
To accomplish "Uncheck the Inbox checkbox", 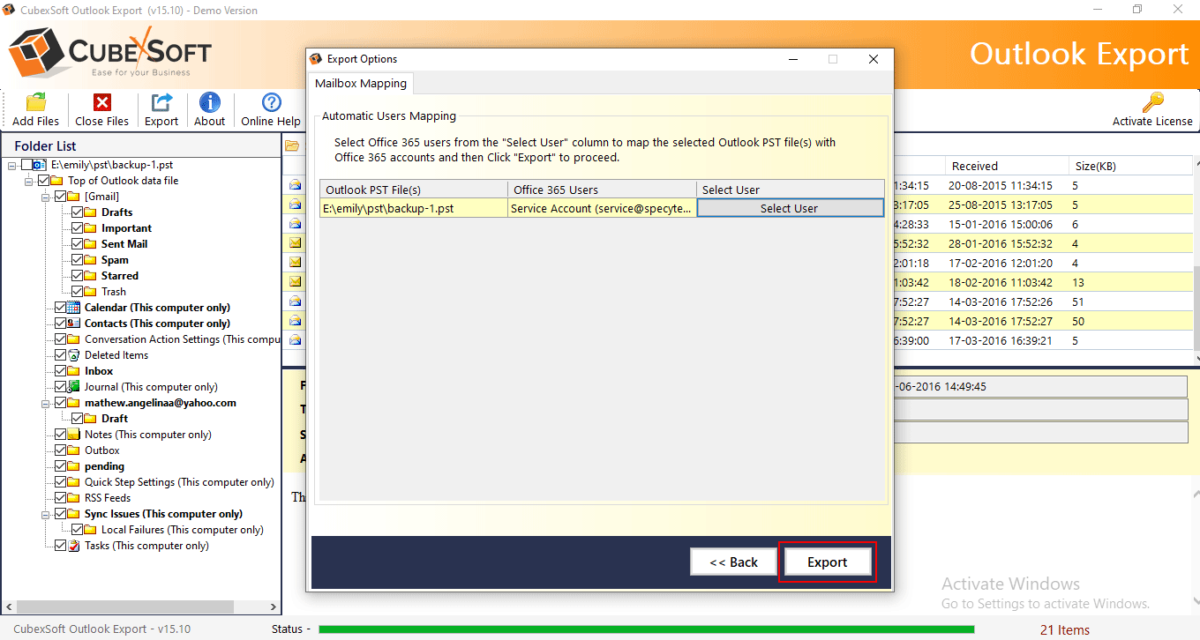I will [60, 371].
